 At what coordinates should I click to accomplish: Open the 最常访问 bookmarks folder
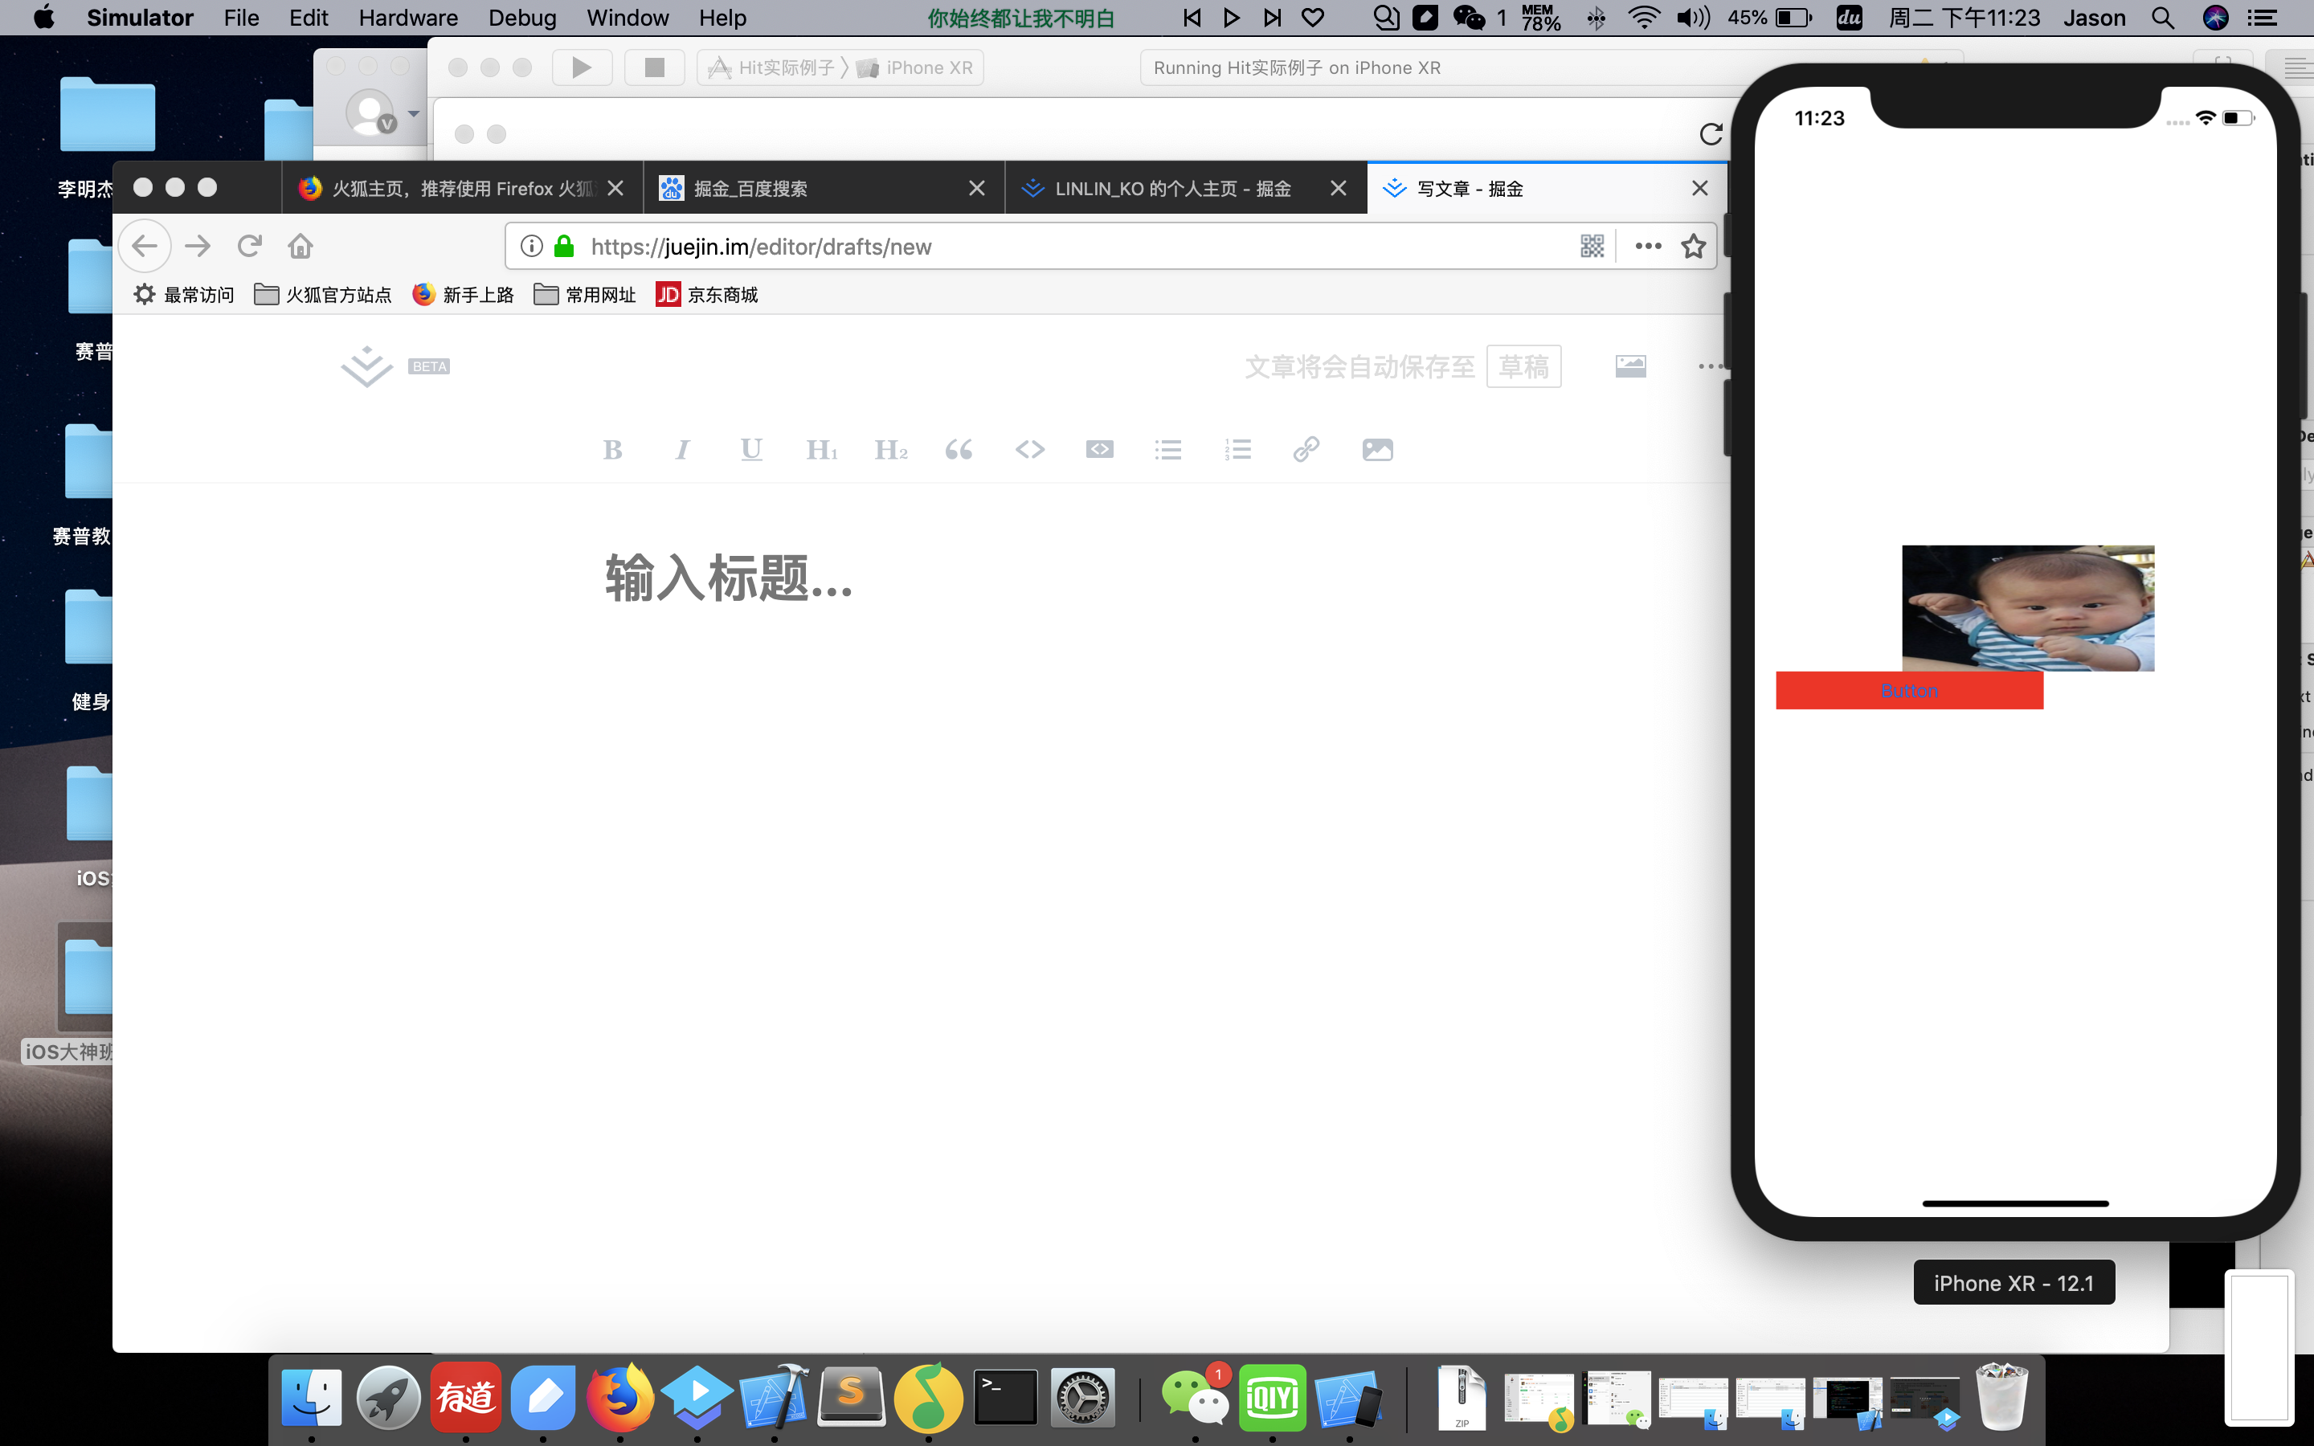click(x=185, y=295)
